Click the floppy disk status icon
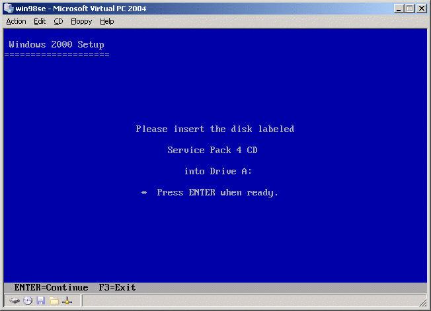Screen dimensions: 431x311 pyautogui.click(x=41, y=301)
